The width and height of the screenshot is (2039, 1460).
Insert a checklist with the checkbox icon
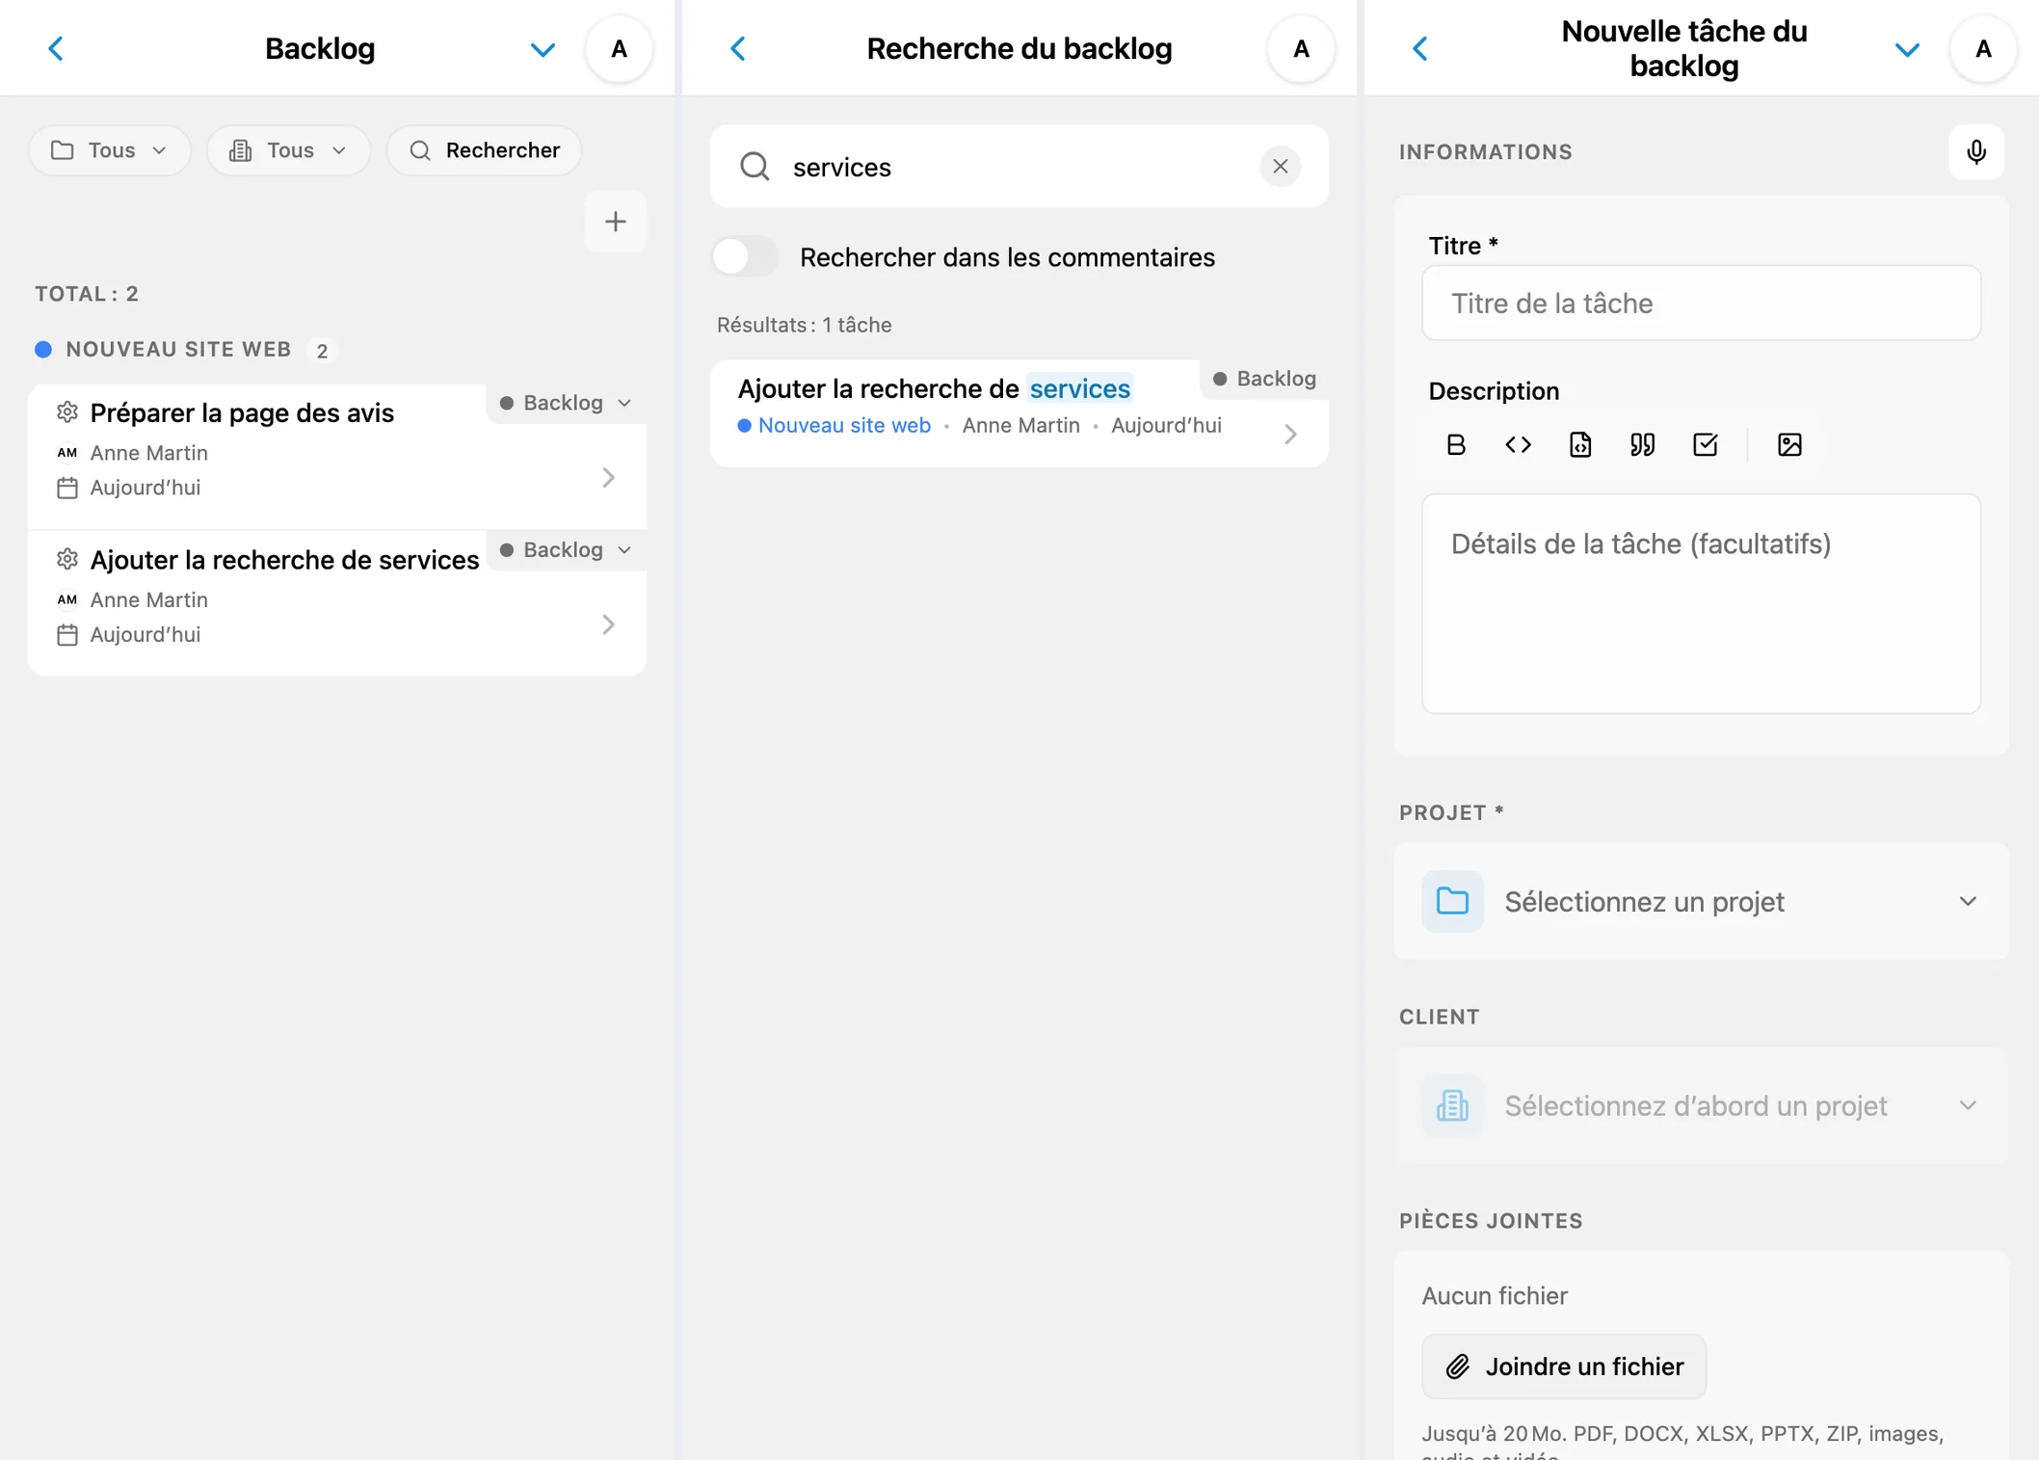[x=1705, y=444]
